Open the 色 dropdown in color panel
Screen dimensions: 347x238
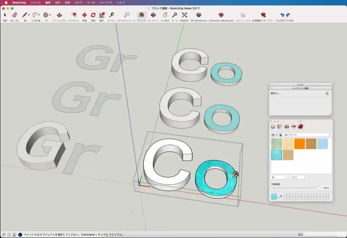pos(279,177)
